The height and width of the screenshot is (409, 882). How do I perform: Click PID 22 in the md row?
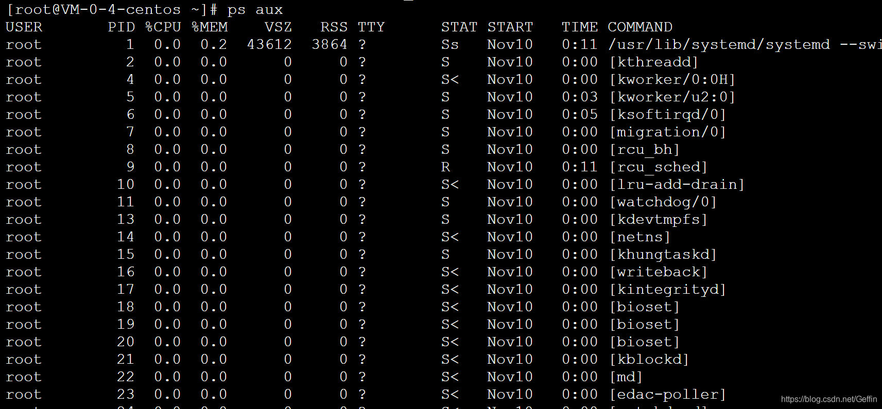pos(126,377)
